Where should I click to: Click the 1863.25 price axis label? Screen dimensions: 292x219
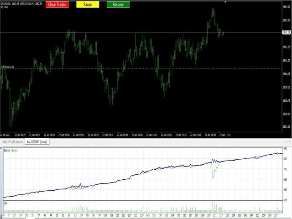pos(287,20)
